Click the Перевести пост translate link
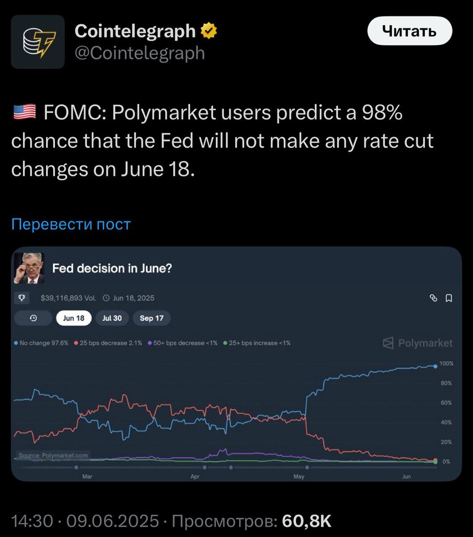Image resolution: width=473 pixels, height=537 pixels. (71, 224)
